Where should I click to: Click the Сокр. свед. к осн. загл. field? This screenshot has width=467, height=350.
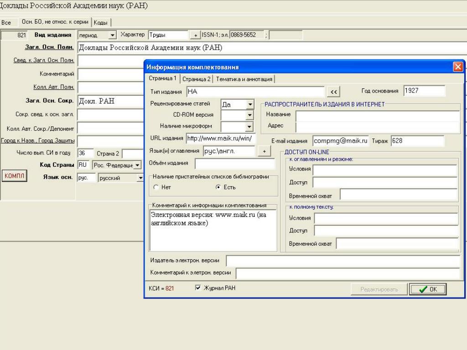(111, 114)
